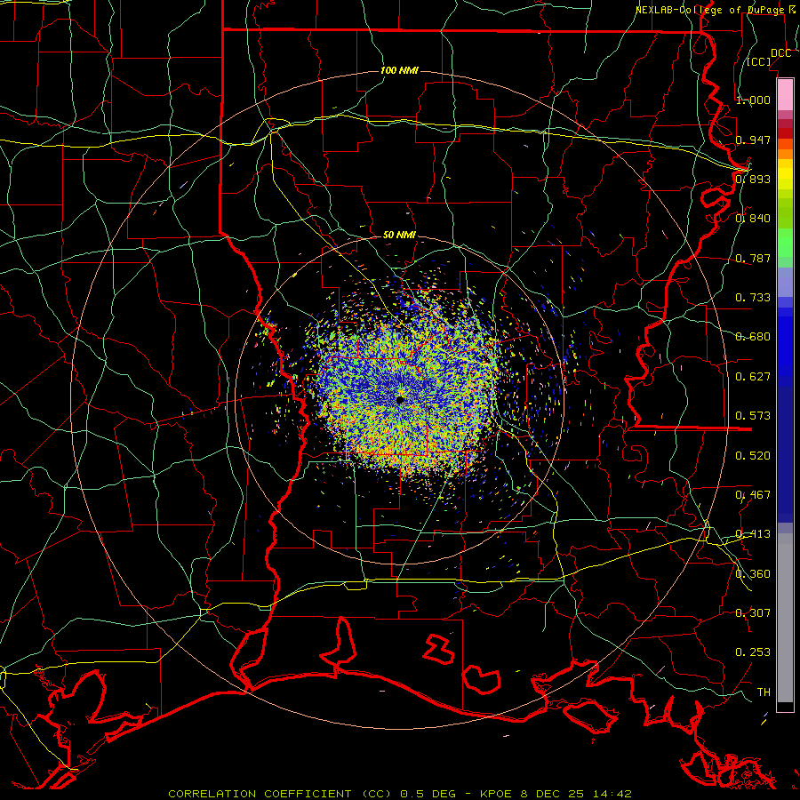Click the 0.733 legend value
The image size is (800, 800).
pos(753,298)
